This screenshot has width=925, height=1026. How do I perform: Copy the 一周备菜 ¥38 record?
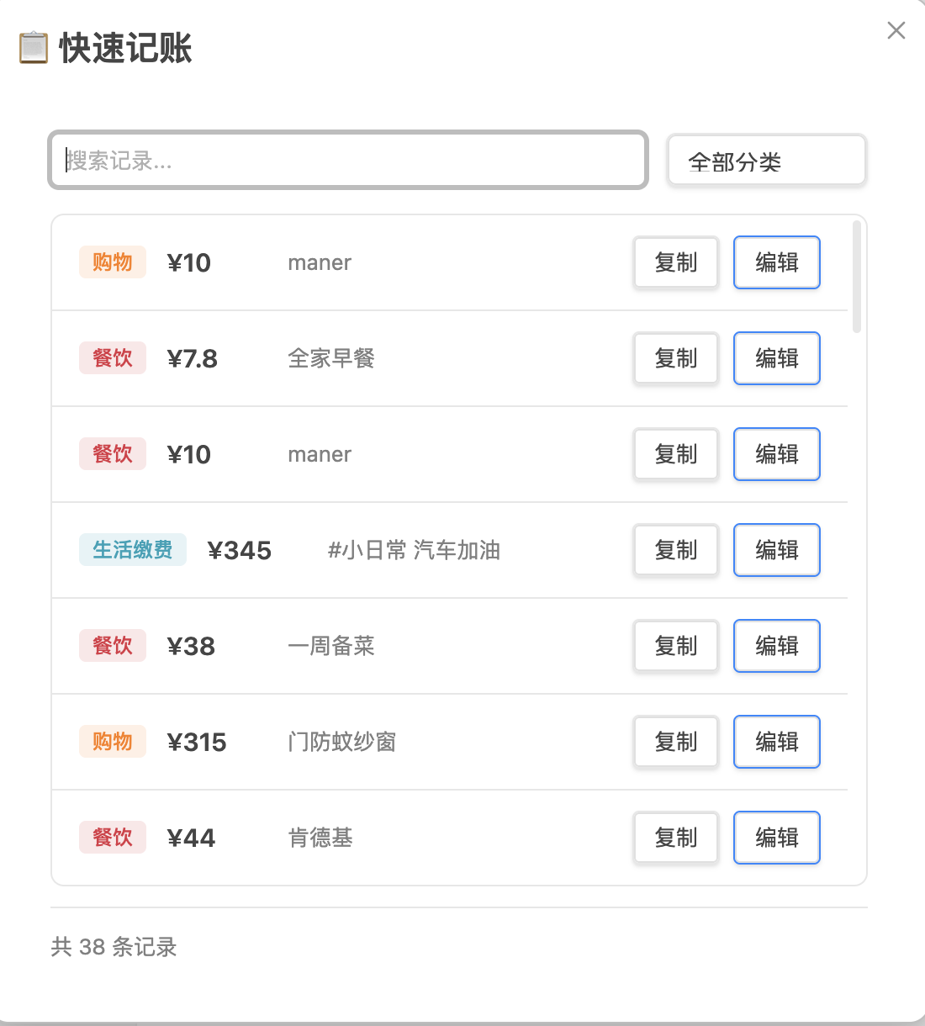[x=676, y=646]
